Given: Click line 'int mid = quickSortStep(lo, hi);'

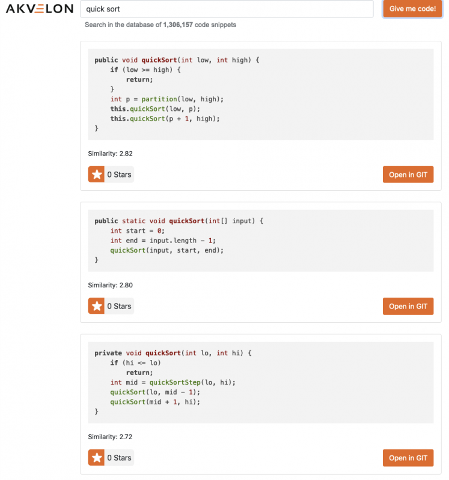Looking at the screenshot, I should (173, 382).
